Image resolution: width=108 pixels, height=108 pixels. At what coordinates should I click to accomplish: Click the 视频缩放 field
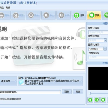(x=98, y=57)
